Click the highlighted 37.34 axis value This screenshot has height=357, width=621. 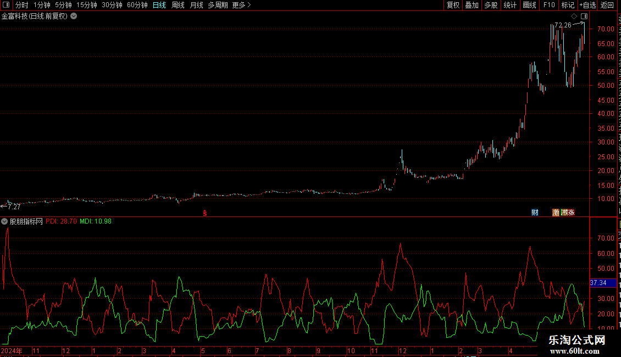pyautogui.click(x=603, y=283)
